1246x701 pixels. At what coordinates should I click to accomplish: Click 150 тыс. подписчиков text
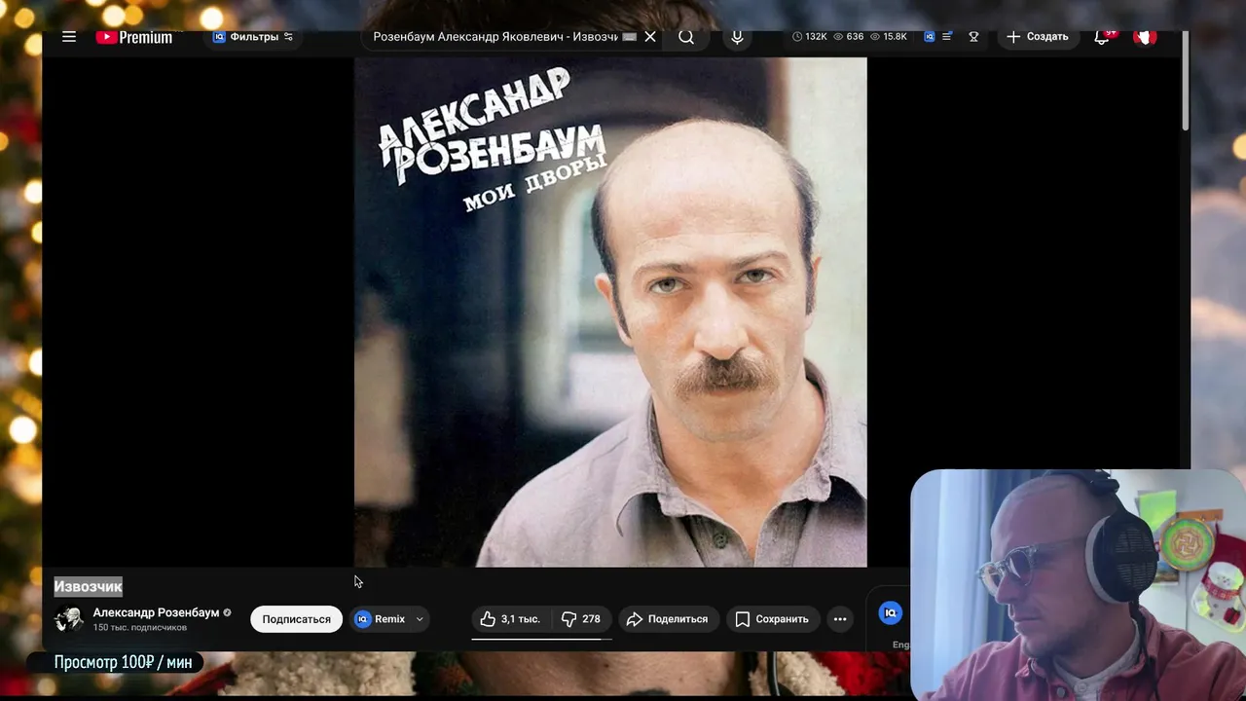point(140,628)
